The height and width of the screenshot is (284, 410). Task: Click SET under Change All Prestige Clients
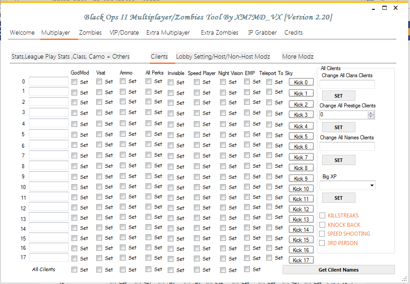(339, 127)
